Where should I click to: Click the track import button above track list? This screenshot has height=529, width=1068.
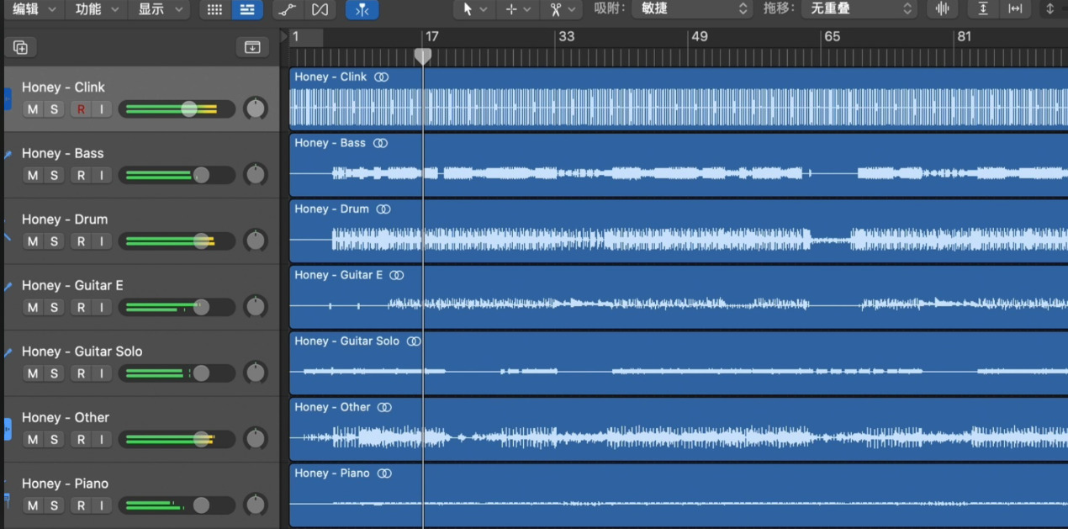click(252, 47)
